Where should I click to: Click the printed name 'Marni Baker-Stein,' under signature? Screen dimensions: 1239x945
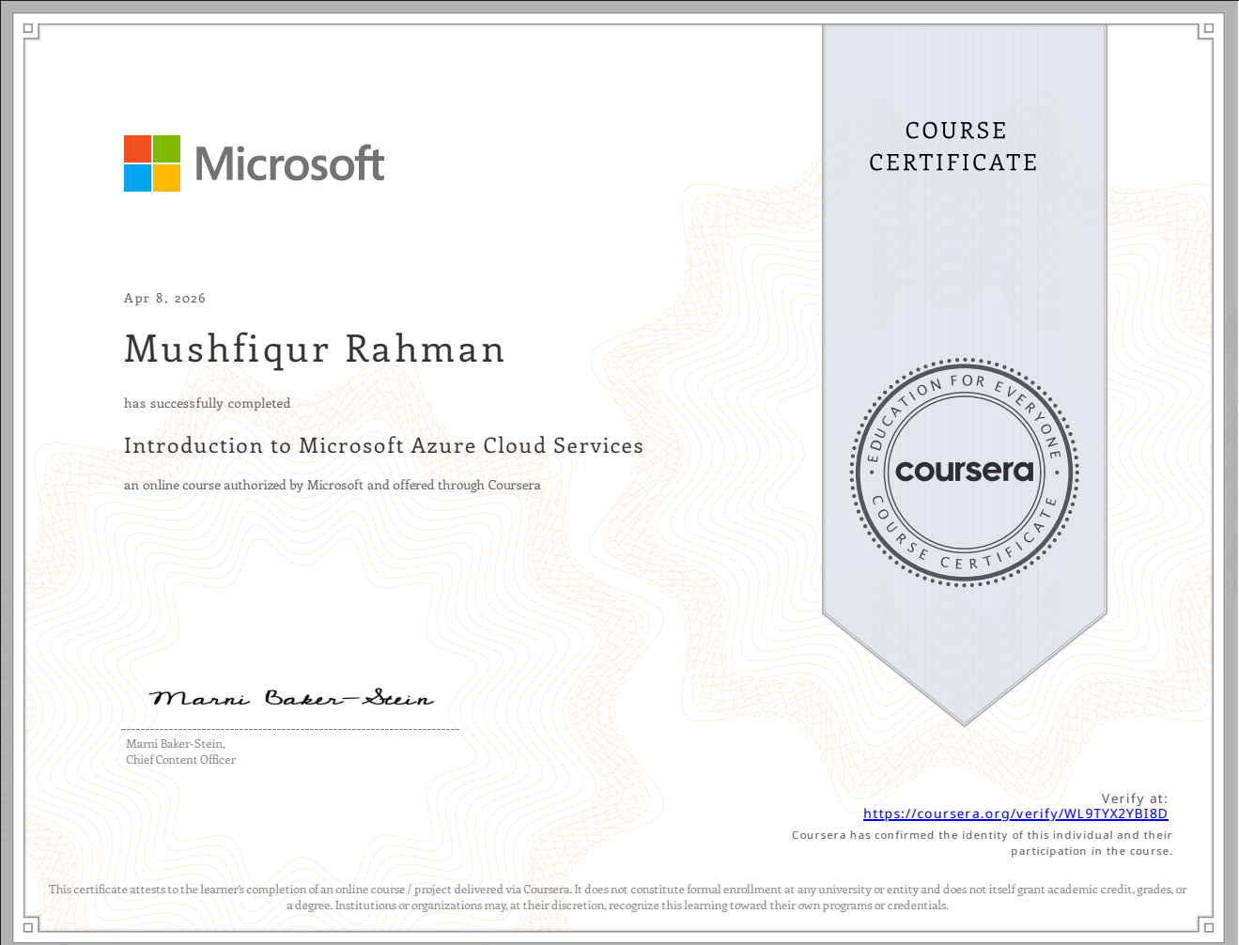(176, 744)
